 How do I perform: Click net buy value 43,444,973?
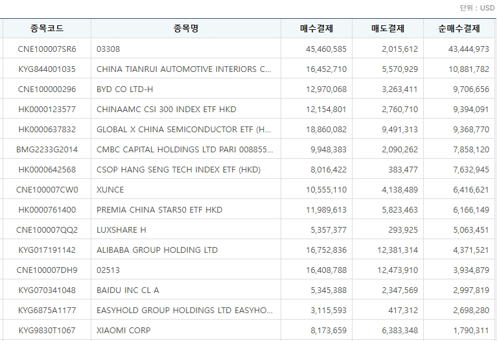[x=469, y=49]
